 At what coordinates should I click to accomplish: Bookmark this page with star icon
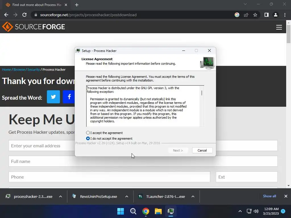pos(255,15)
